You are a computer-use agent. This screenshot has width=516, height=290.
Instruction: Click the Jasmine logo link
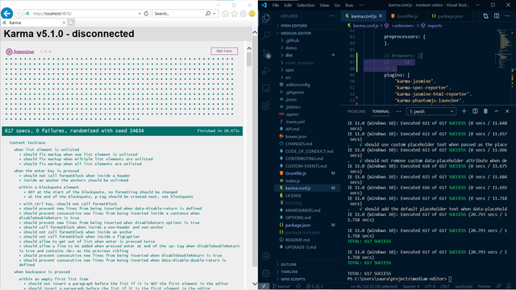[x=20, y=52]
